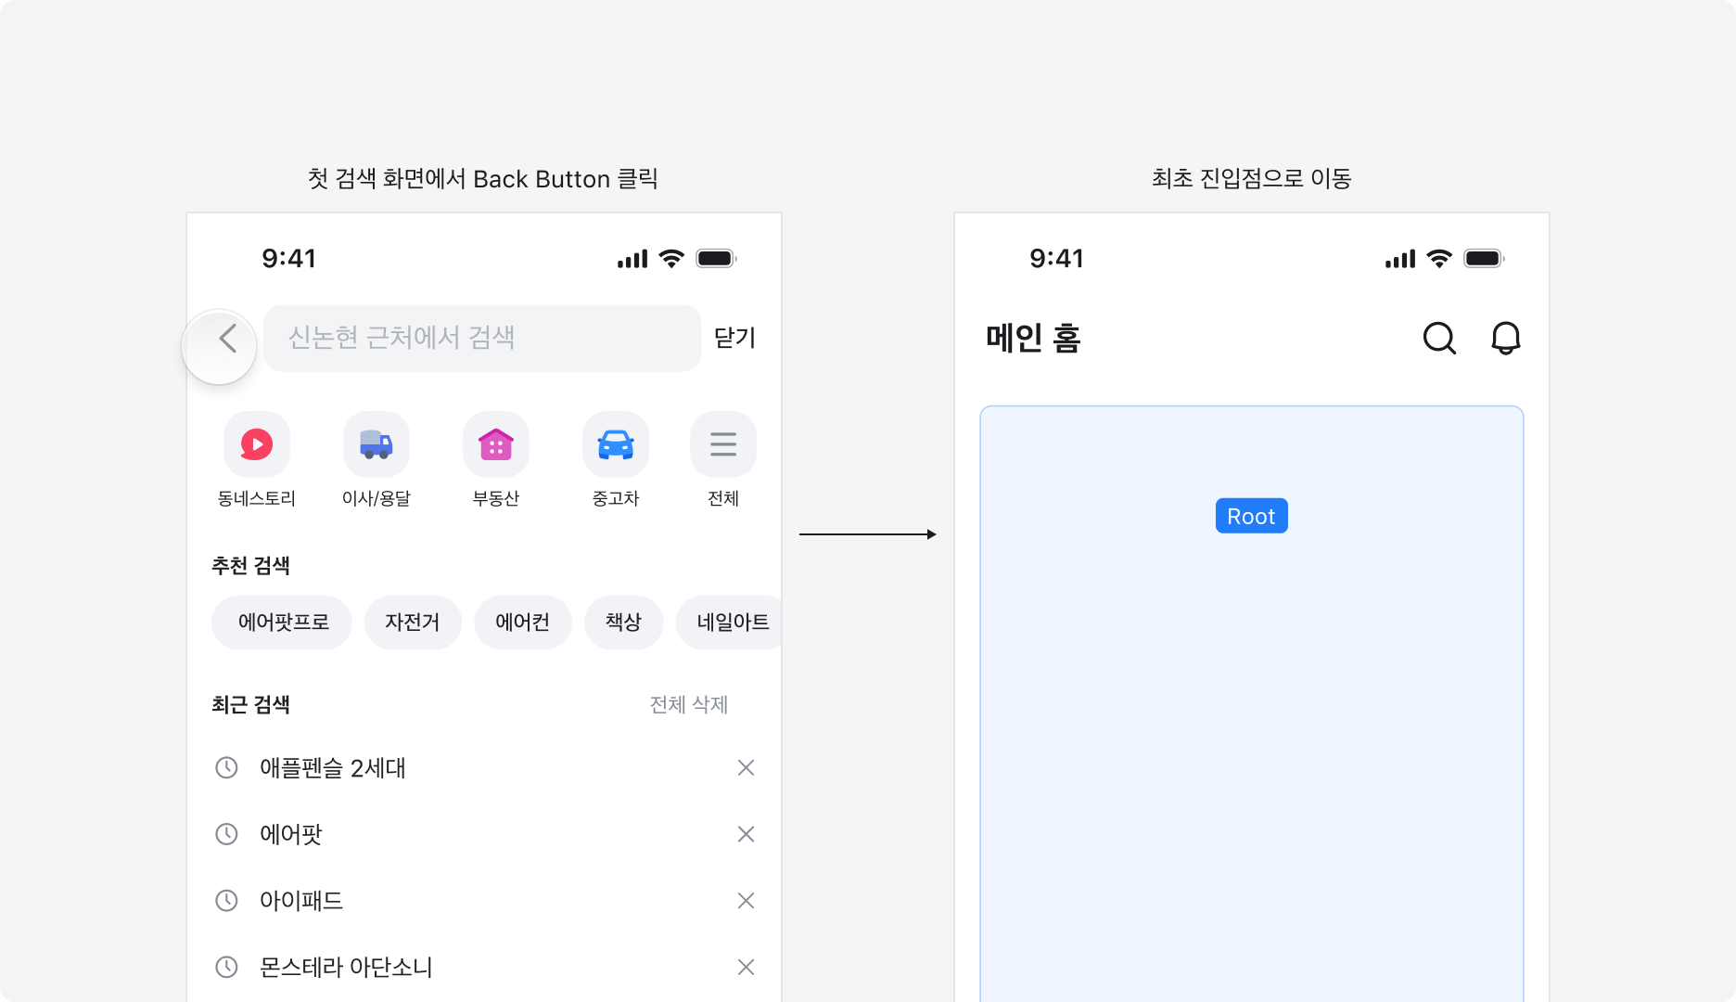Click the clock icon beside 애플펜슬 2세대
The width and height of the screenshot is (1736, 1002).
pyautogui.click(x=226, y=767)
